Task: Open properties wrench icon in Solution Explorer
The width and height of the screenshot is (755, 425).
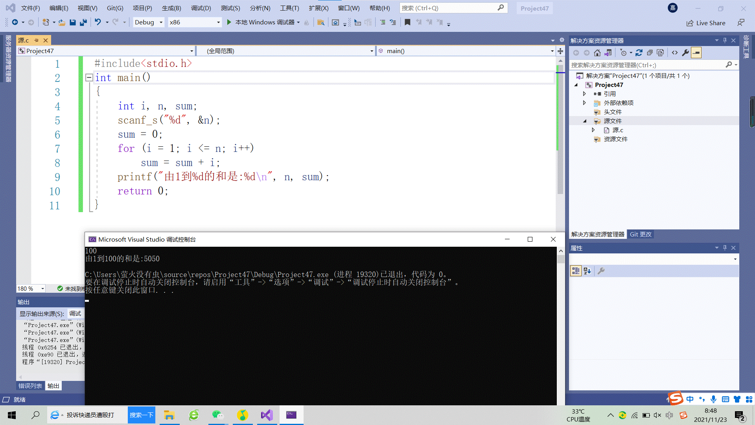Action: point(685,53)
